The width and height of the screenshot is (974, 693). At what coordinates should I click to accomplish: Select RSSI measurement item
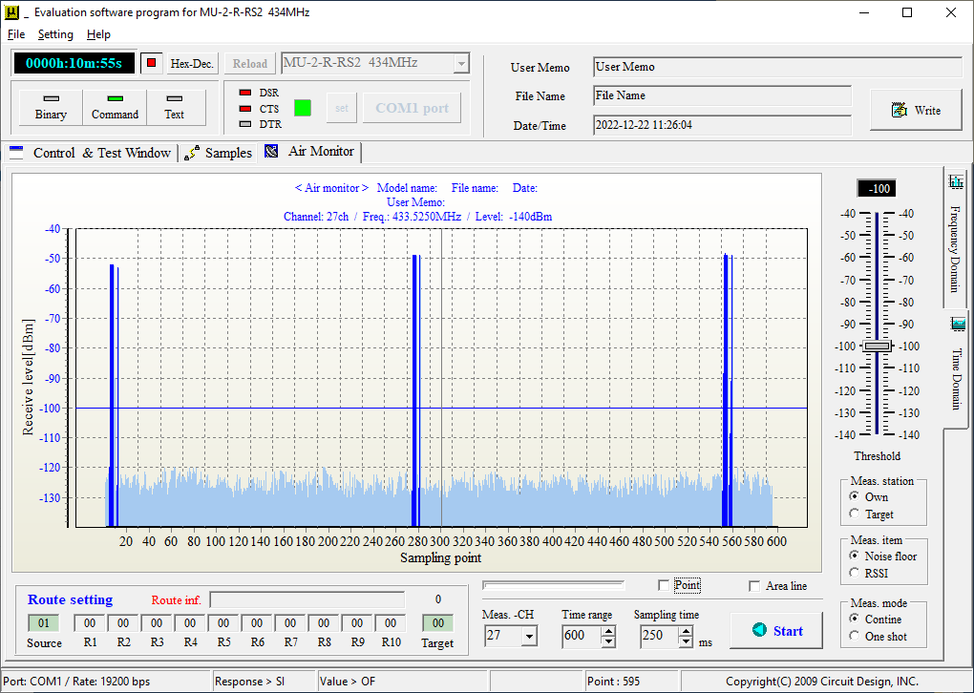(854, 573)
